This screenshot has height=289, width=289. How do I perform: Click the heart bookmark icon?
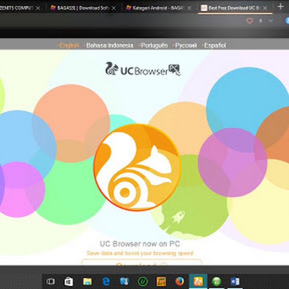pyautogui.click(x=250, y=21)
